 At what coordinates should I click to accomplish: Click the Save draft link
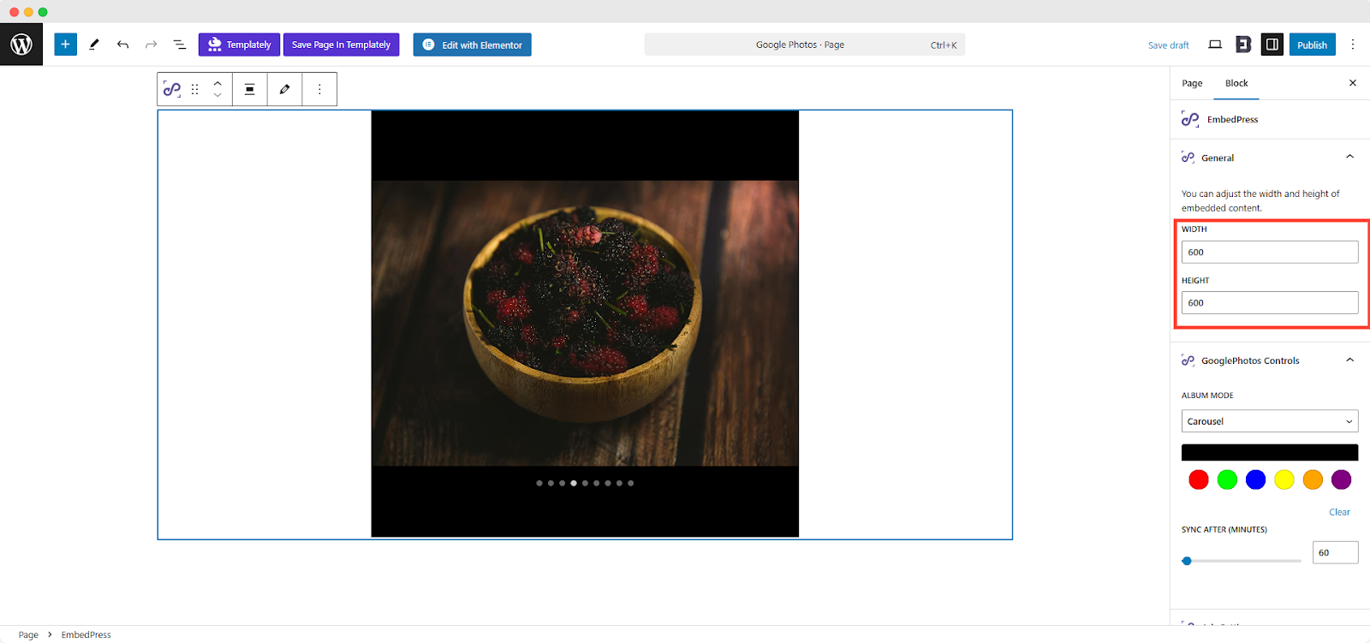[x=1168, y=45]
